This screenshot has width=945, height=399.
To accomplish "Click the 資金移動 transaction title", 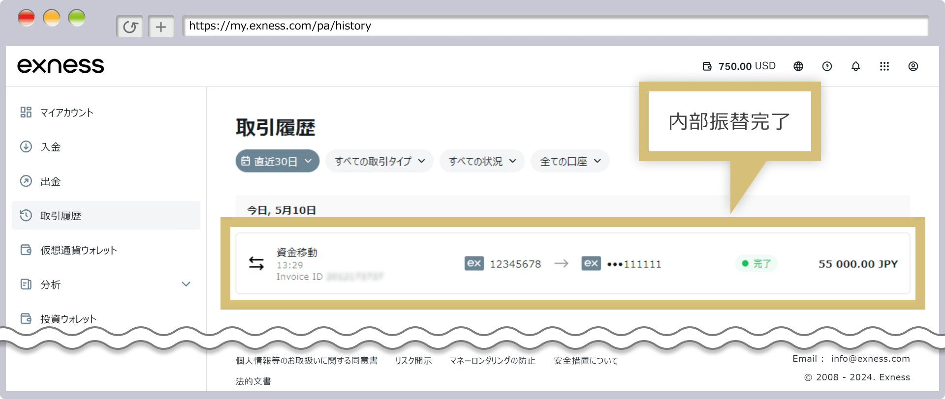I will [297, 253].
